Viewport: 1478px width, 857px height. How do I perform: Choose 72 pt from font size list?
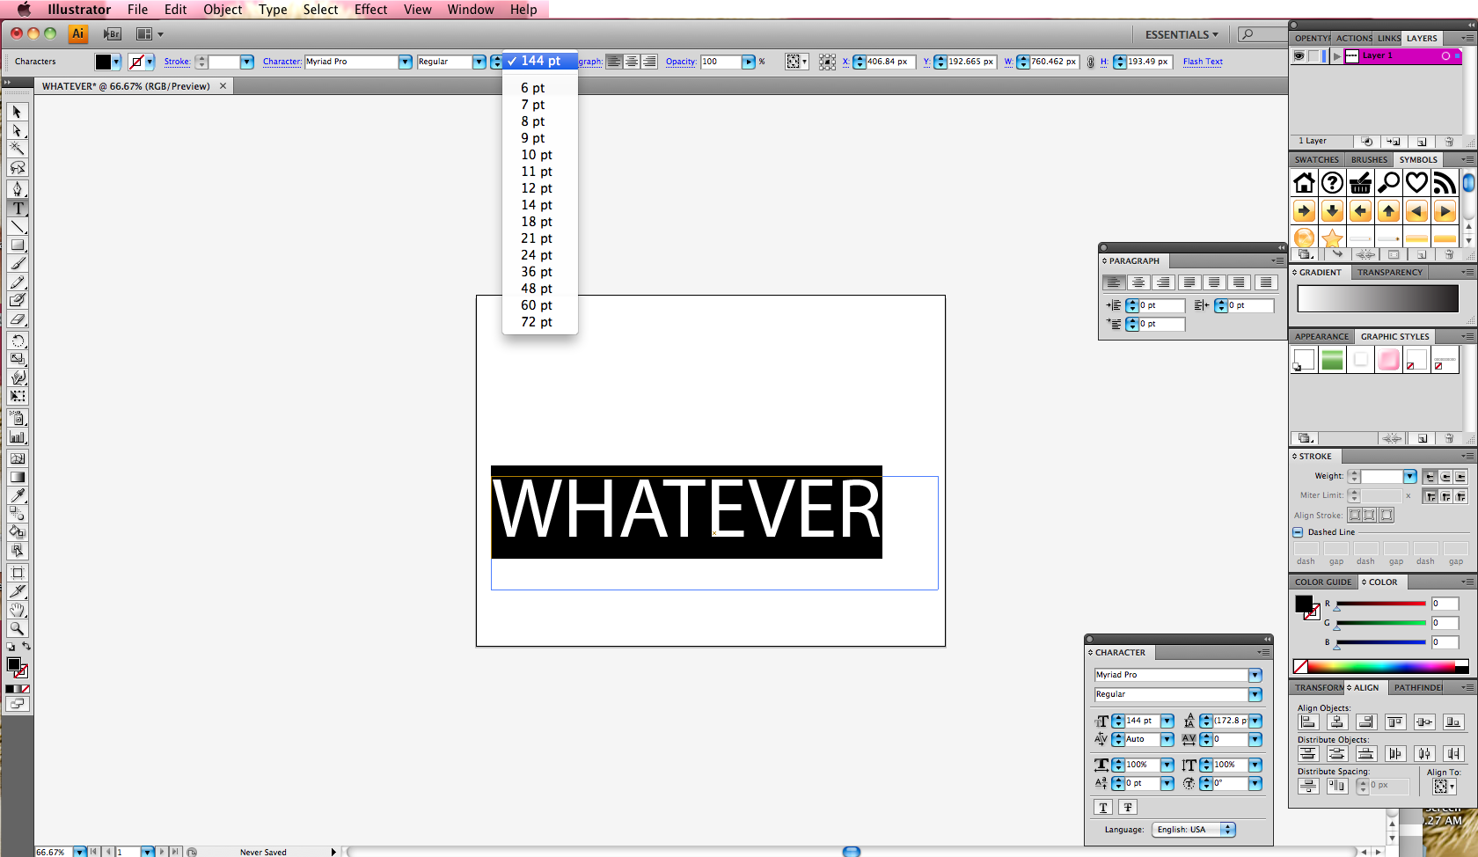pyautogui.click(x=537, y=322)
